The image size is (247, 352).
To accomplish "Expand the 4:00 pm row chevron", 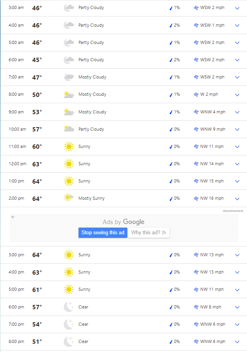I will click(237, 272).
